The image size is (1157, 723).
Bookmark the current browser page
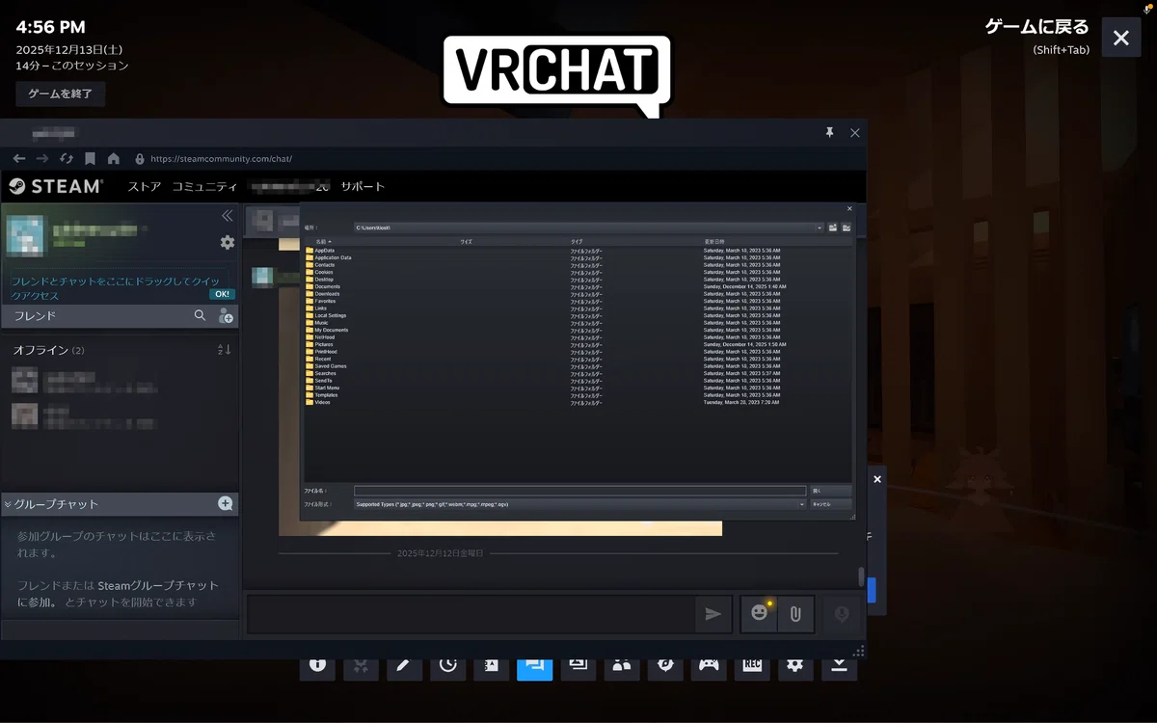pos(90,158)
